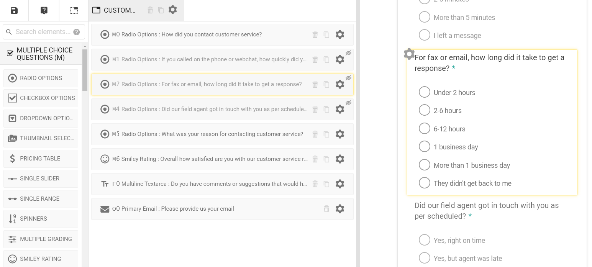Open gear settings on the CUSTOM tab
This screenshot has height=267, width=592.
(173, 10)
